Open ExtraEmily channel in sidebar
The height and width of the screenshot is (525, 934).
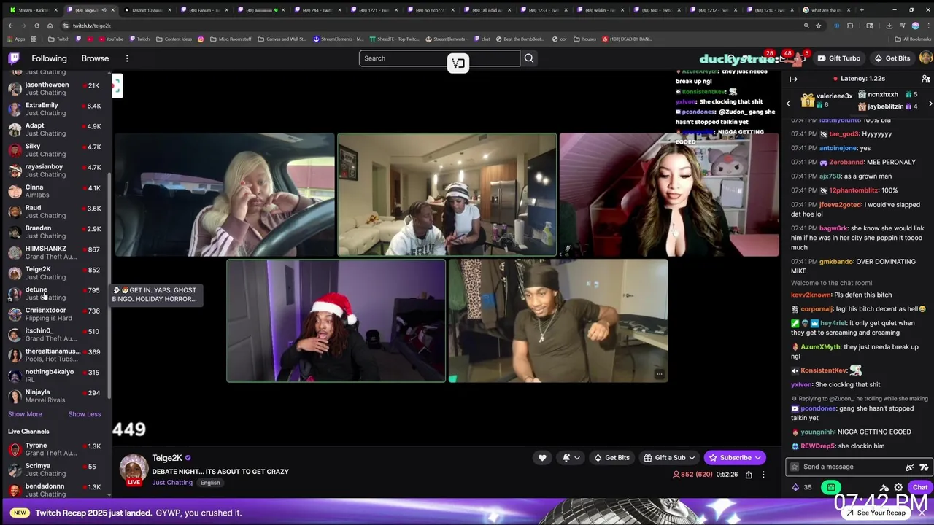(55, 109)
